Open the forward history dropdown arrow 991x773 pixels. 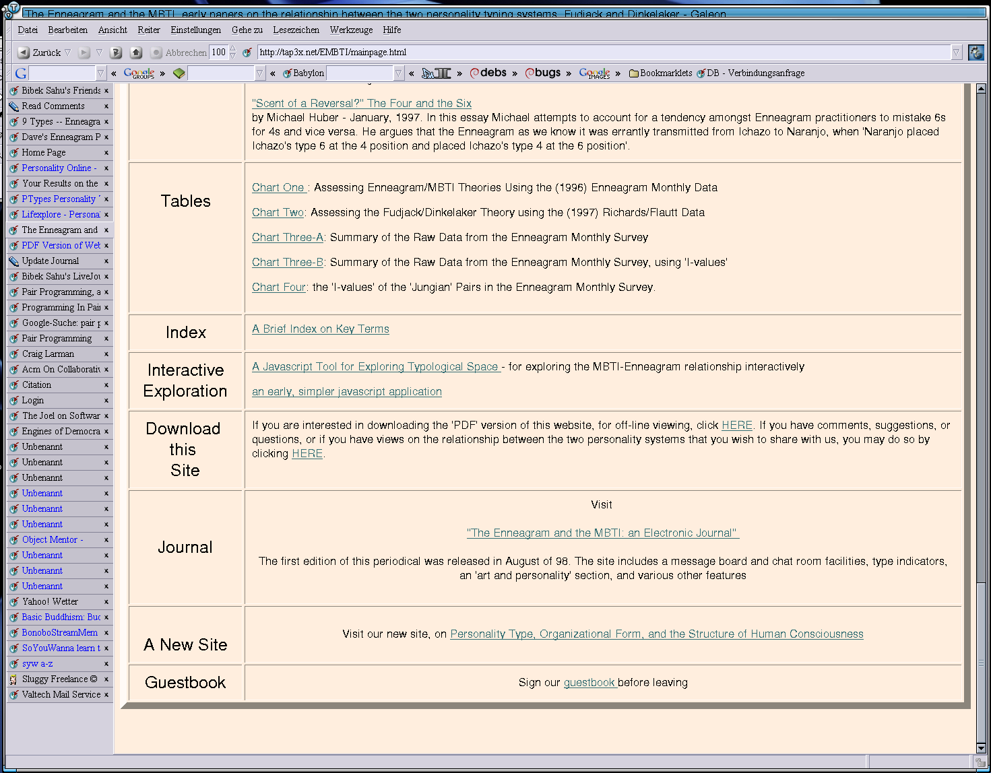pos(99,53)
